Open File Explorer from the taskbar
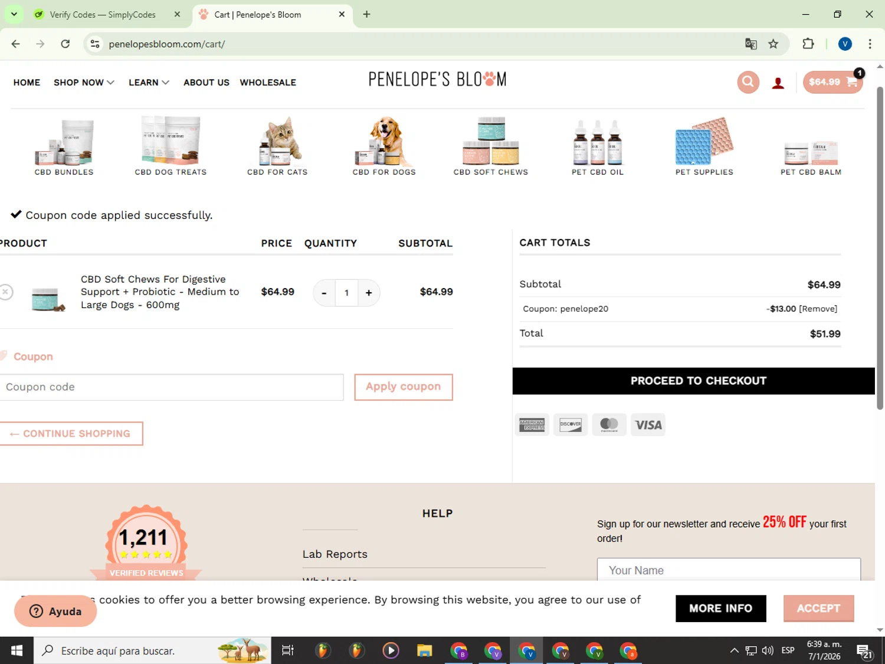885x664 pixels. (424, 650)
